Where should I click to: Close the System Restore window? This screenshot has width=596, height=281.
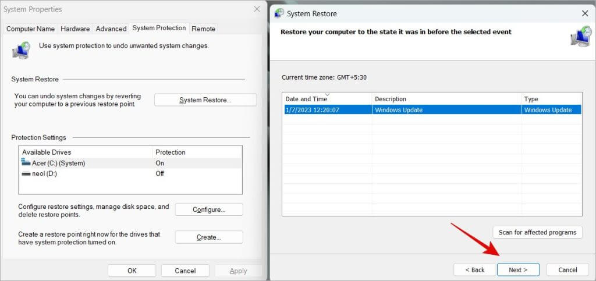click(x=584, y=13)
